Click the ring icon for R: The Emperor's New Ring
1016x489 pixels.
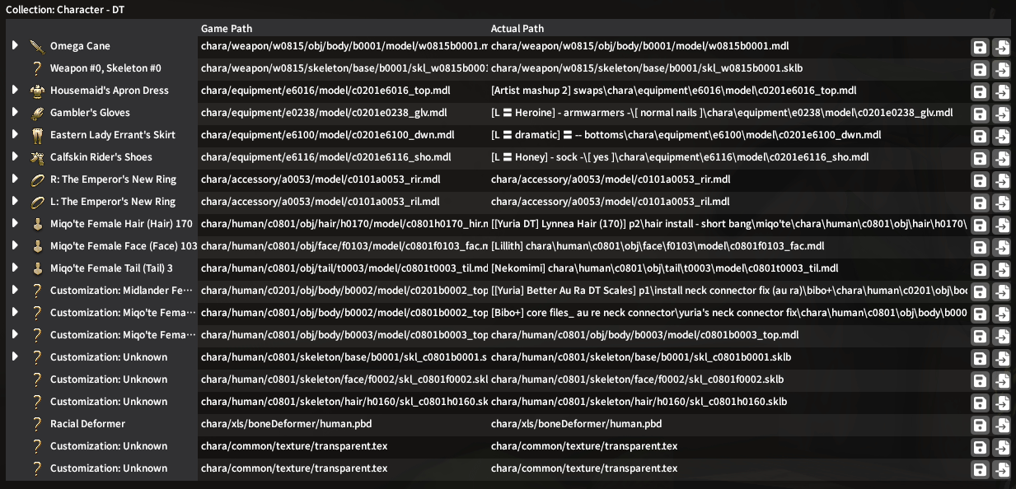(36, 179)
